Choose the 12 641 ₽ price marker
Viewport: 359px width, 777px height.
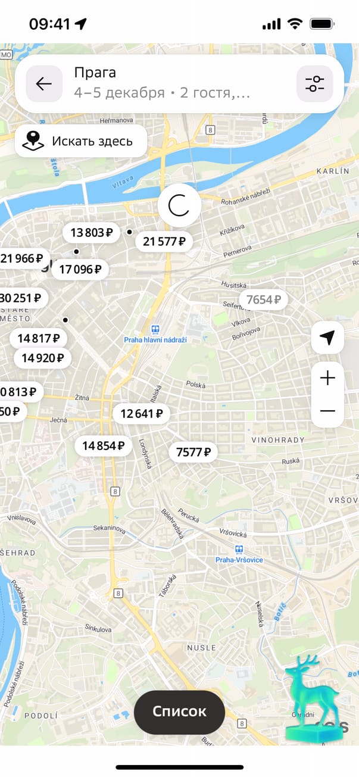coord(142,413)
